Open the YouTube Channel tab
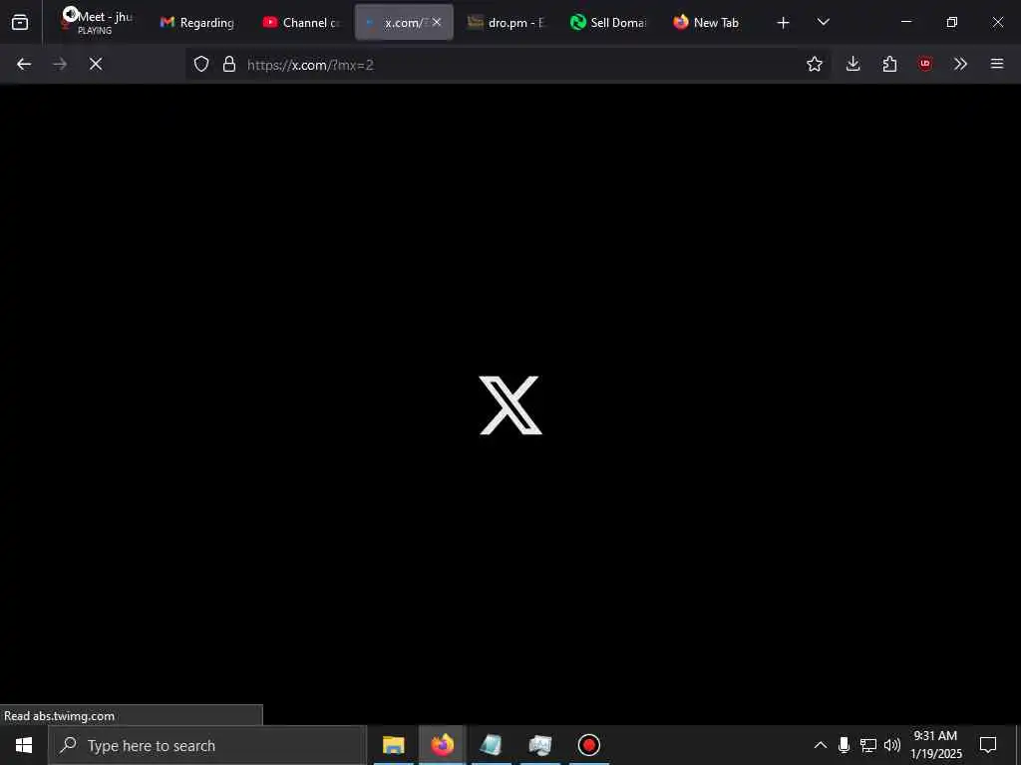Screen dimensions: 1021x765 (301, 22)
